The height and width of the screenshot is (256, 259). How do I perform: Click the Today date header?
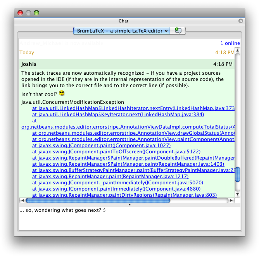click(x=27, y=52)
